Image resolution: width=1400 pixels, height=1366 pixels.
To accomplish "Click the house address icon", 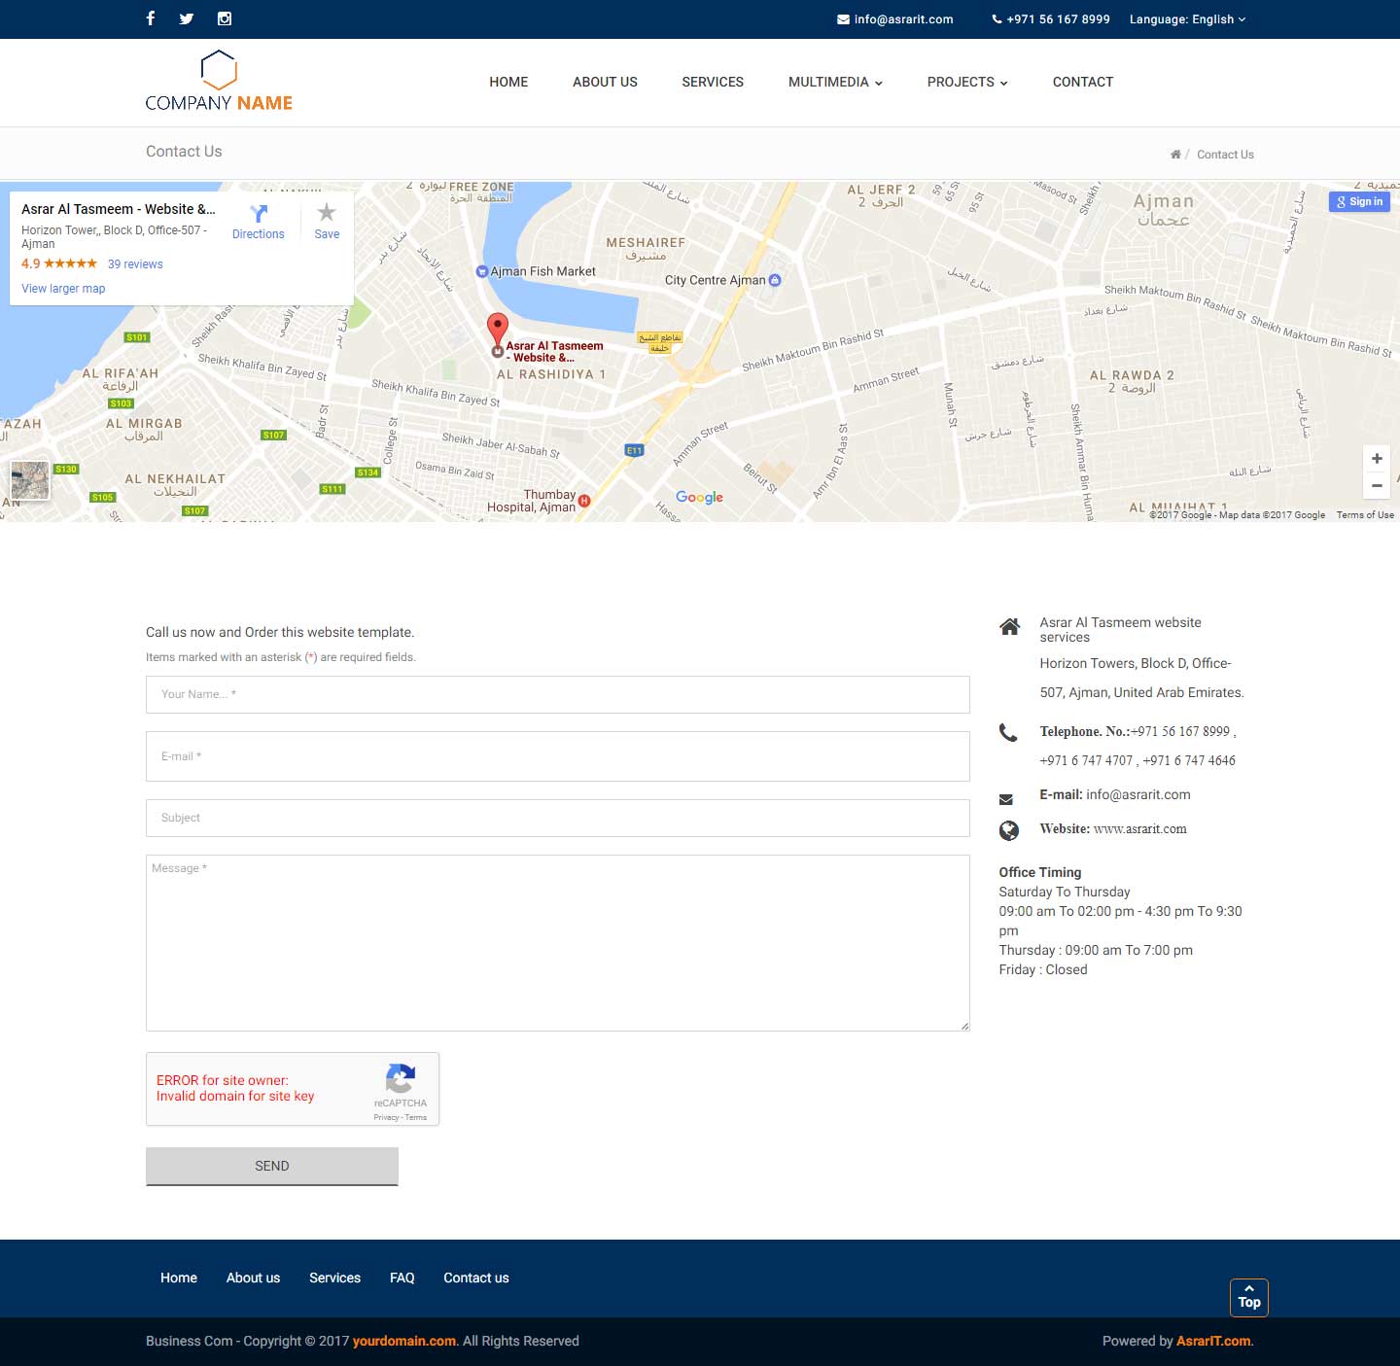I will (x=1009, y=627).
